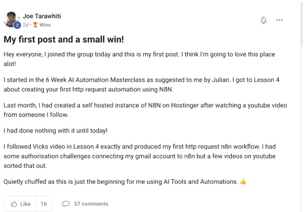Toggle the bell notification icon
Viewport: 304px width, 212px height.
click(264, 20)
